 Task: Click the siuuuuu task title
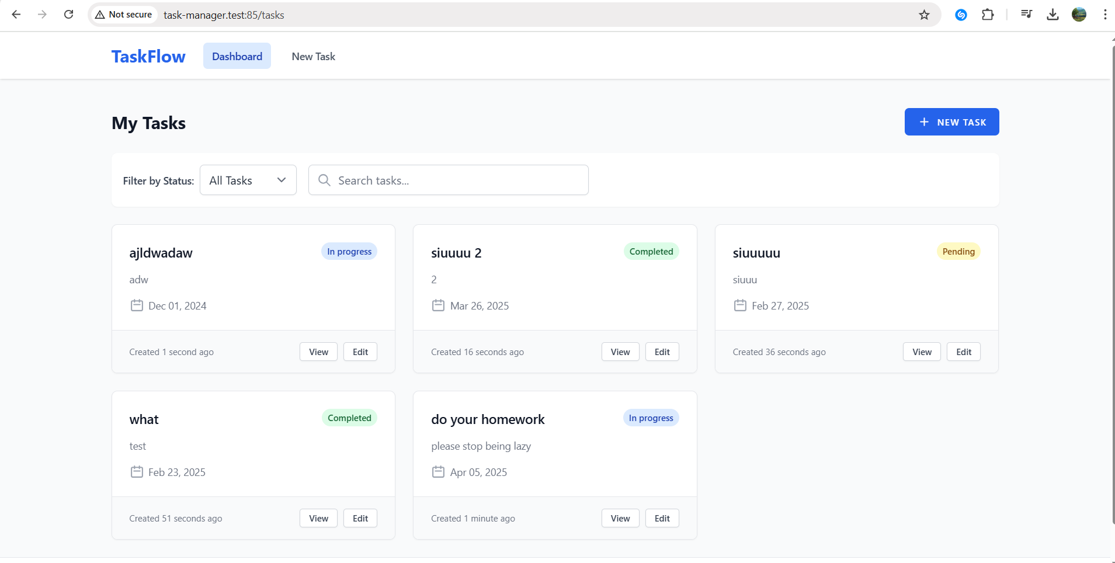pos(756,253)
